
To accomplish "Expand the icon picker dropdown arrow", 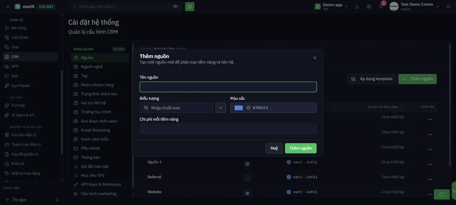I will tap(221, 108).
